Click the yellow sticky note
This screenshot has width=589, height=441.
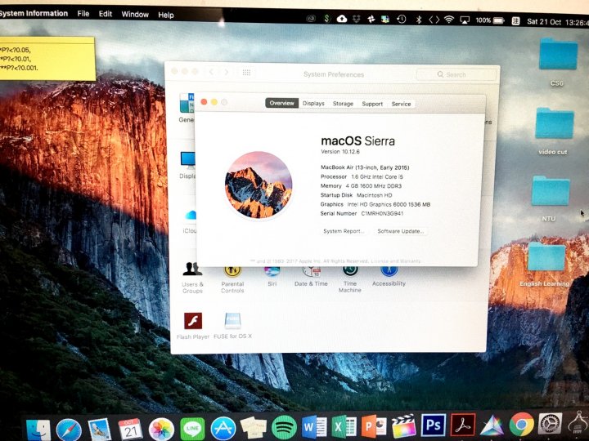point(47,58)
